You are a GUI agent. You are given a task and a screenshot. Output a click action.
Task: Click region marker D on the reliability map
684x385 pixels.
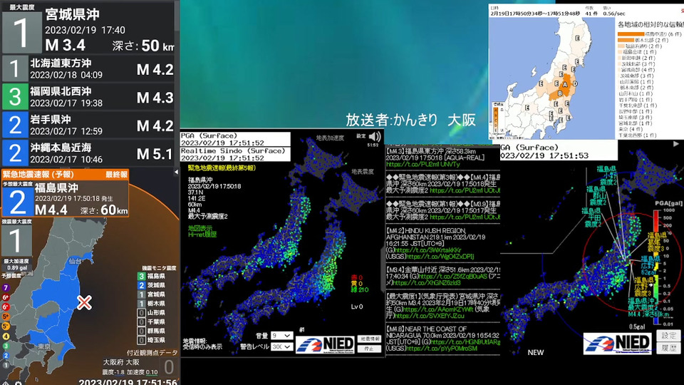(x=575, y=83)
